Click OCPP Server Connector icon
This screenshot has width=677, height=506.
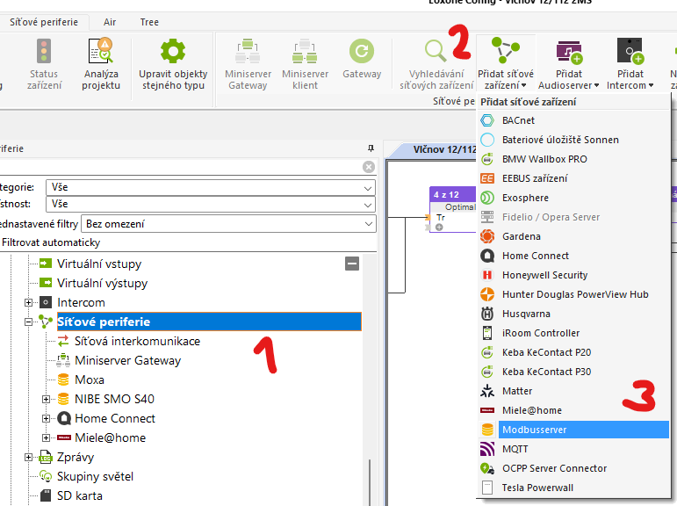(x=487, y=468)
